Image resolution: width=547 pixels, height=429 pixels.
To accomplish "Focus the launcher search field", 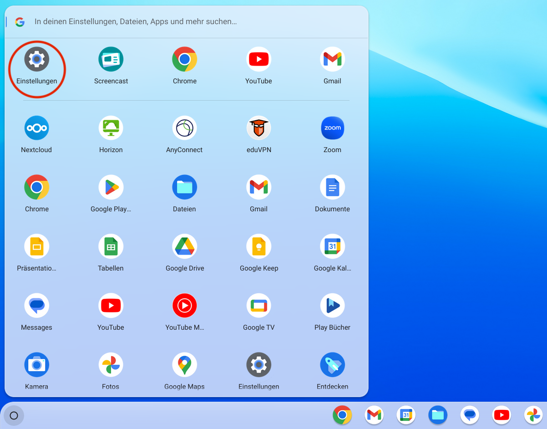I will [187, 21].
